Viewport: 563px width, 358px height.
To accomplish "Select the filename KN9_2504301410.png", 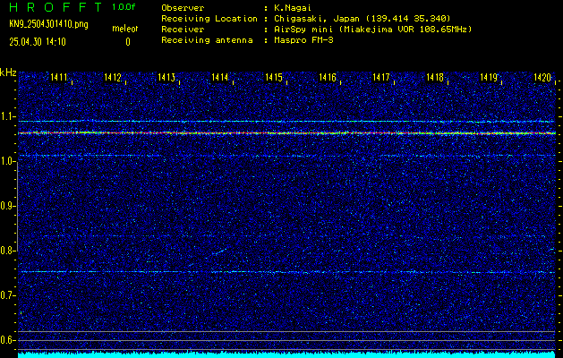I will pos(48,24).
